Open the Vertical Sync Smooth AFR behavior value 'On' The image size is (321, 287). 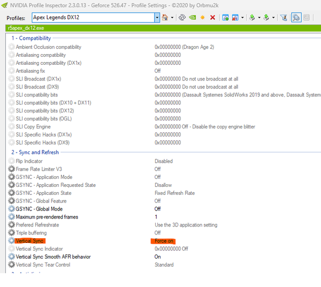click(158, 256)
